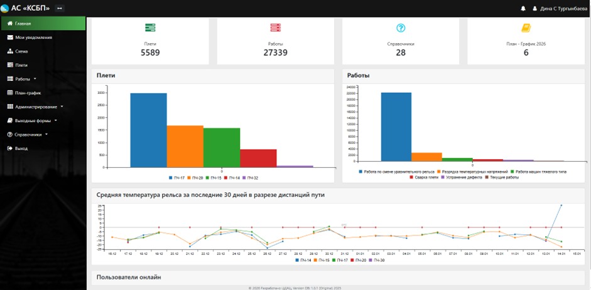This screenshot has height=290, width=591.
Task: Click the sidebar collapse arrows icon
Action: [x=60, y=8]
